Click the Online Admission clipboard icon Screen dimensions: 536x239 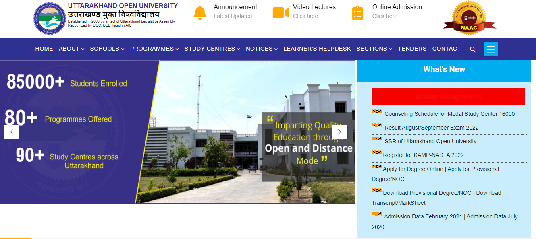357,13
